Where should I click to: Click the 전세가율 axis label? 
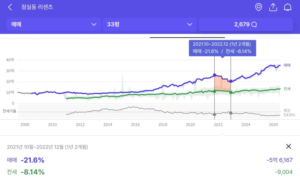pyautogui.click(x=9, y=111)
